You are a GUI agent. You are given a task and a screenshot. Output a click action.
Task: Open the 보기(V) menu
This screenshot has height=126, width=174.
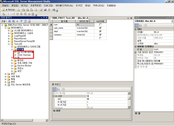point(24,5)
